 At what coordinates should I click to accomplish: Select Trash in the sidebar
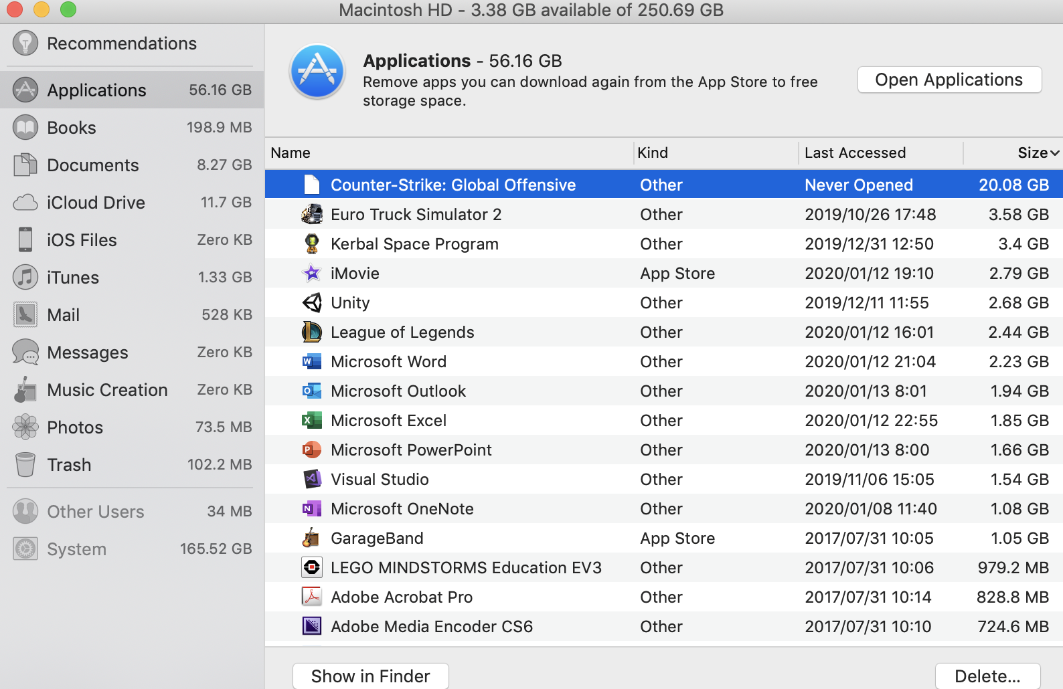point(132,464)
